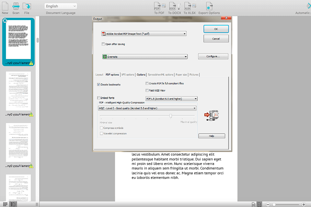Change the PDF 1.5 compatibility version dropdown

tap(171, 98)
